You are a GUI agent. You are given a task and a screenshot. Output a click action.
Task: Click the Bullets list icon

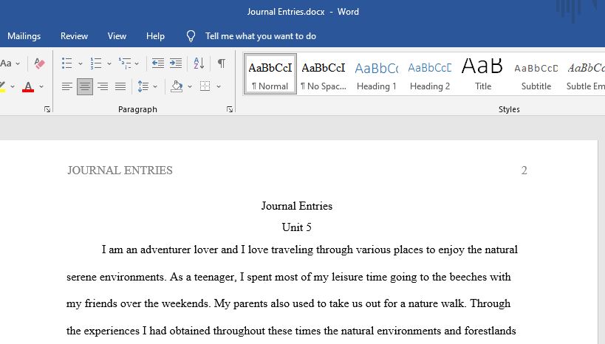point(67,63)
